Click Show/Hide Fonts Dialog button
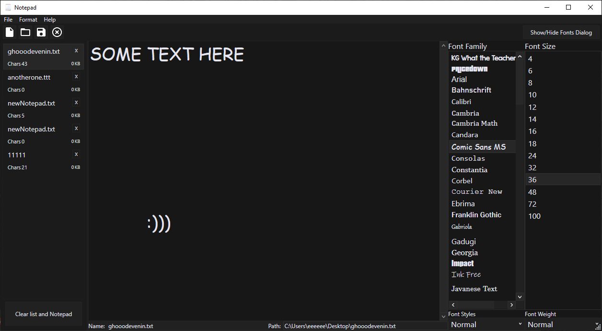The height and width of the screenshot is (331, 602). pos(561,33)
